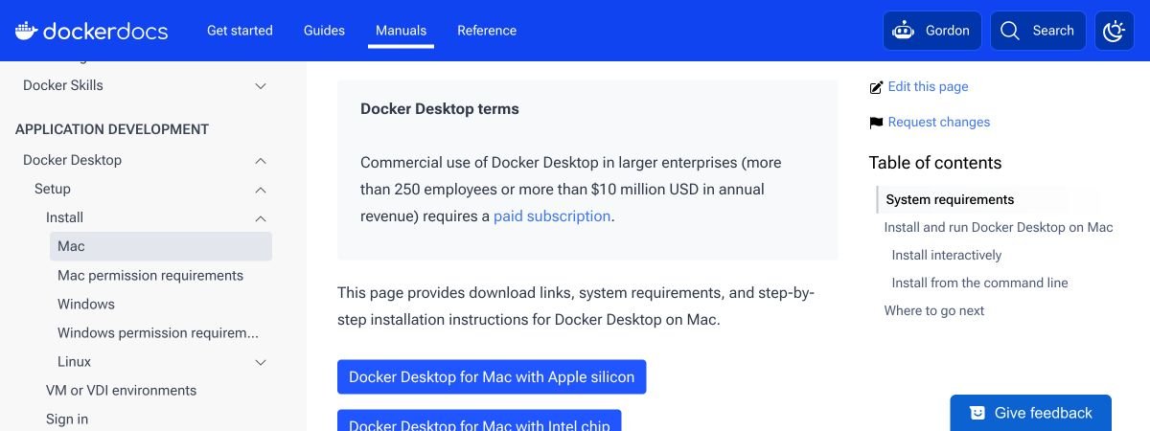Select Docker Skills in sidebar
Screen dimensions: 1150x431
point(63,85)
